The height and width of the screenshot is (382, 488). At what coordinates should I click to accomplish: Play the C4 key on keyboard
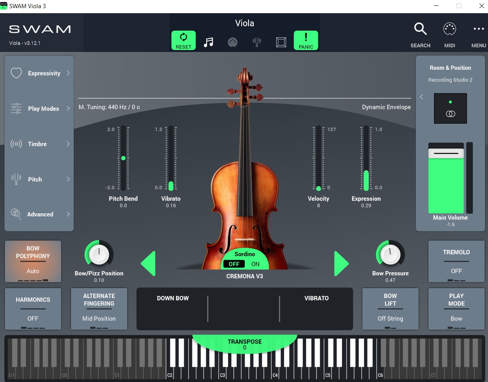click(275, 372)
